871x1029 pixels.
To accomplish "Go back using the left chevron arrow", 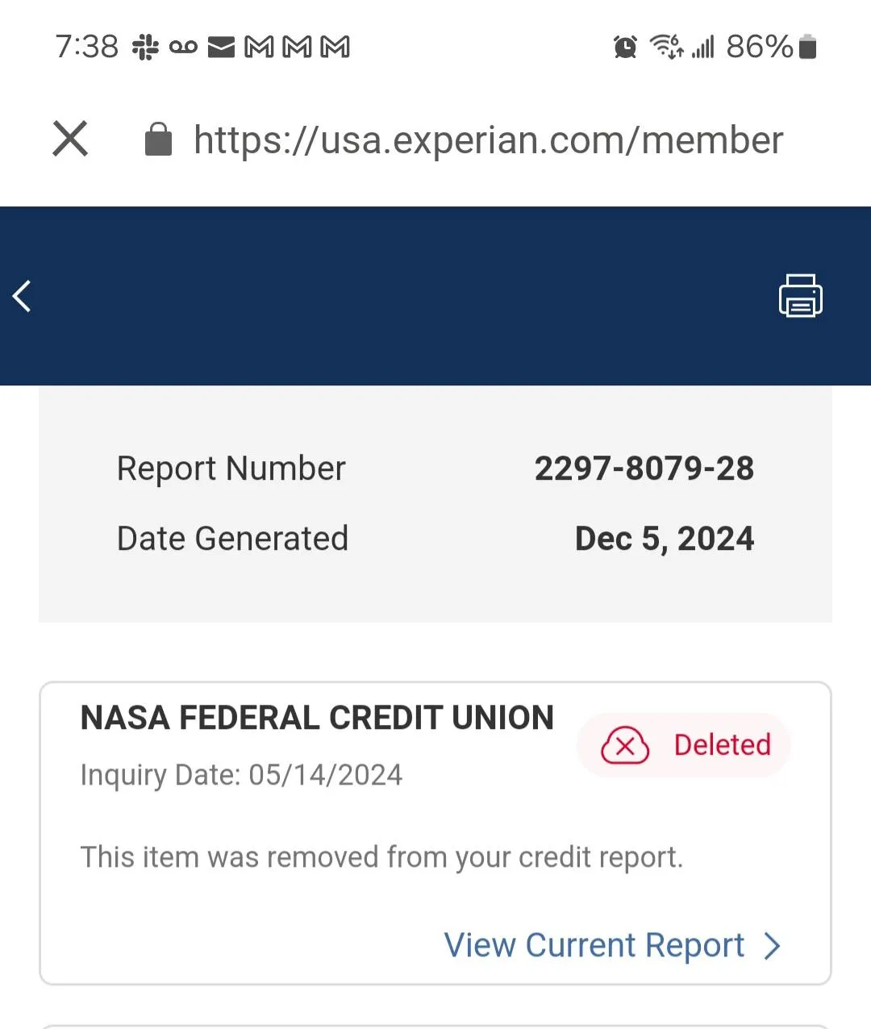I will [23, 296].
